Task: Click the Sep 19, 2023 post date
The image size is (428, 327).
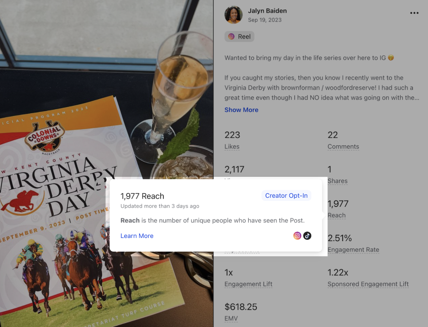Action: coord(265,20)
